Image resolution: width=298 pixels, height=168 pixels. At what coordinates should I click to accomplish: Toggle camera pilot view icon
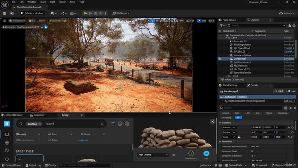[46, 27]
